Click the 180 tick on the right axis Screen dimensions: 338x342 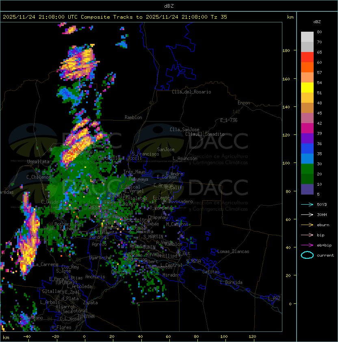pyautogui.click(x=286, y=51)
